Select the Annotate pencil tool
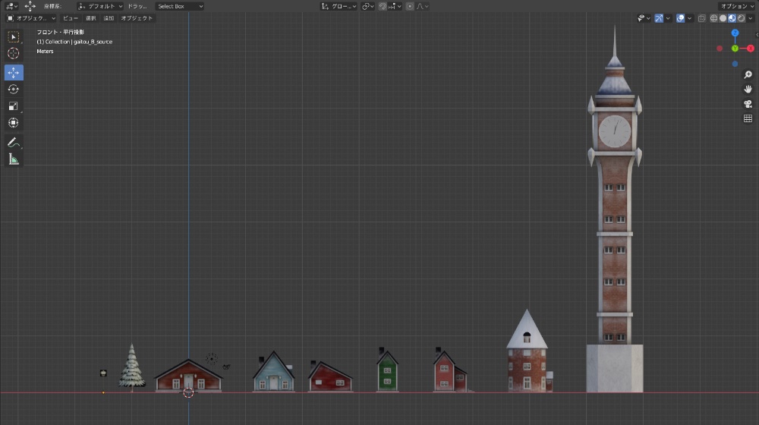Viewport: 759px width, 425px height. coord(14,143)
